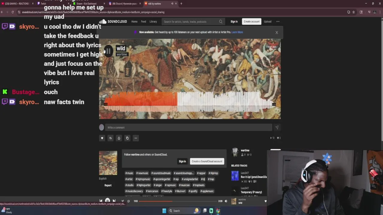Click wartime avatar in the sidebar
Image resolution: width=383 pixels, height=215 pixels.
coord(235,152)
